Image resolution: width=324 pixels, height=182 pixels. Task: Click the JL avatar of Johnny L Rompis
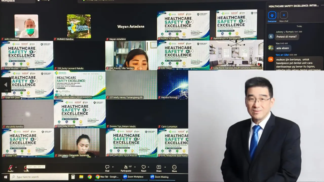click(271, 36)
